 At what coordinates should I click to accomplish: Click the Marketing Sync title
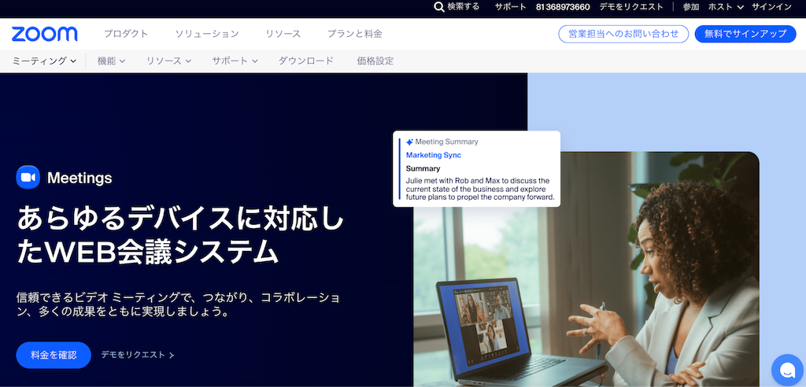pyautogui.click(x=434, y=155)
